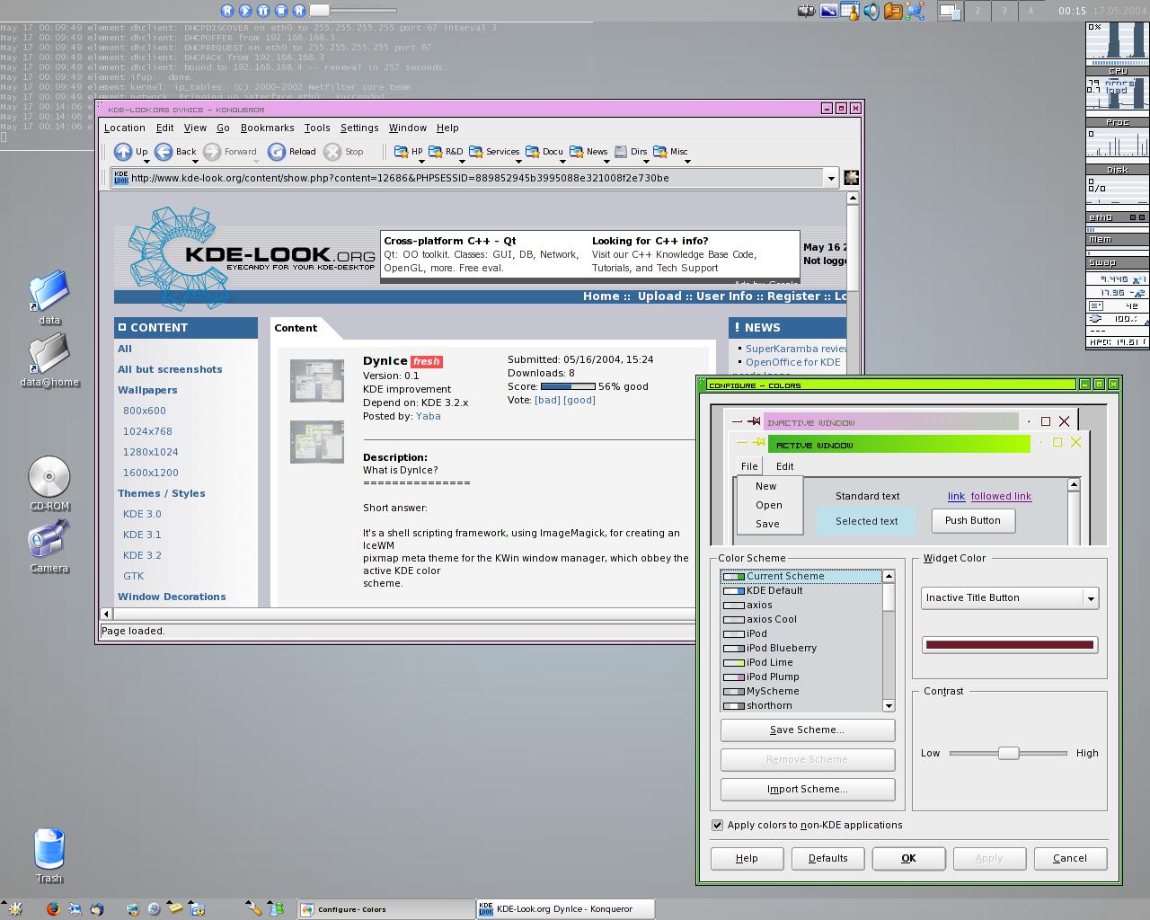Click the Up navigation icon in Konqueror
This screenshot has width=1150, height=920.
tap(123, 152)
